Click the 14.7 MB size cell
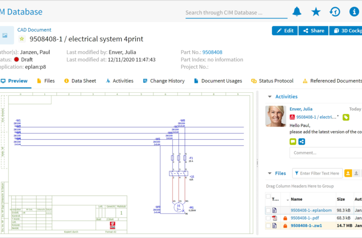Viewport: 362px width, 238px height. [x=344, y=225]
